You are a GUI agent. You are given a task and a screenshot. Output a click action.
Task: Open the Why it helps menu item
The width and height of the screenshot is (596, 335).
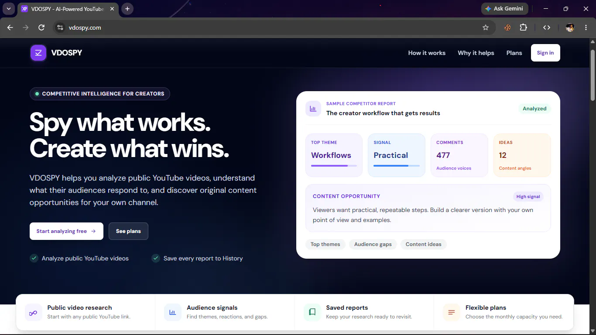476,53
